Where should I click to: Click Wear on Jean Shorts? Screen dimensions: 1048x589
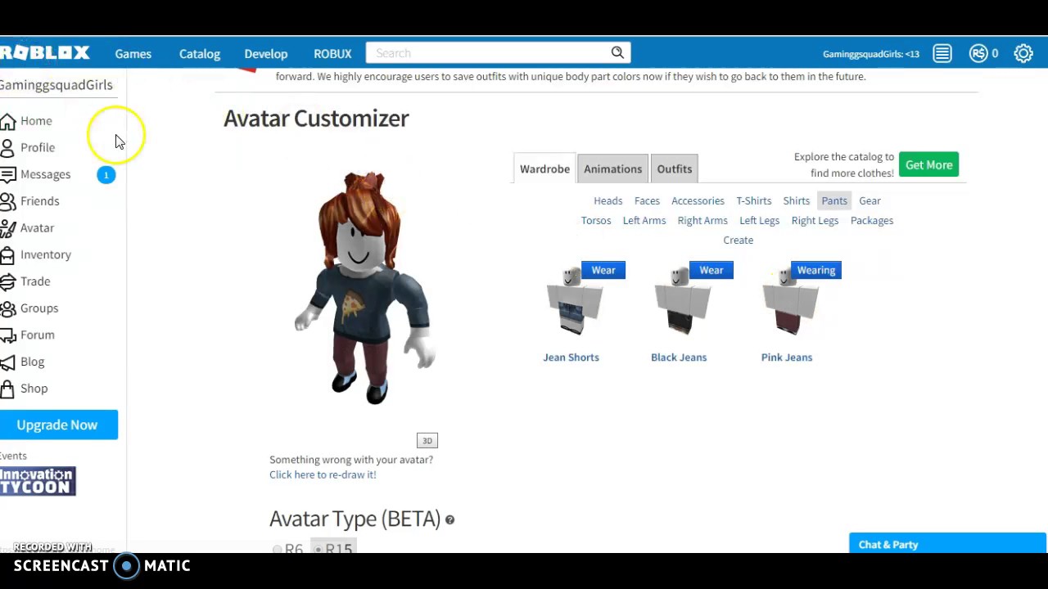point(603,270)
